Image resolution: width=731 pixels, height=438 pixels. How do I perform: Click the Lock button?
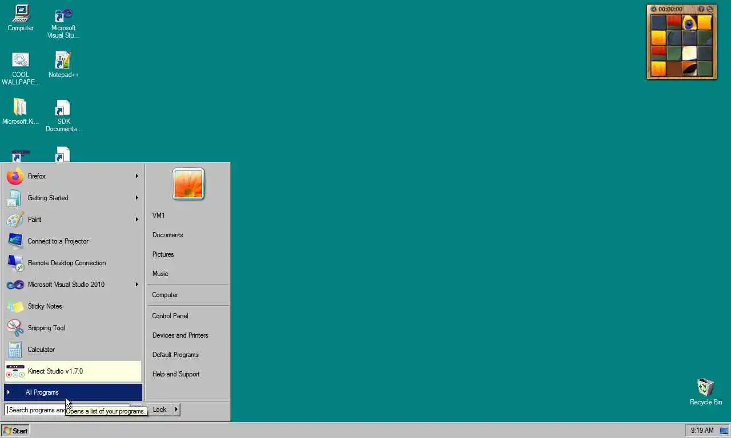pyautogui.click(x=159, y=409)
